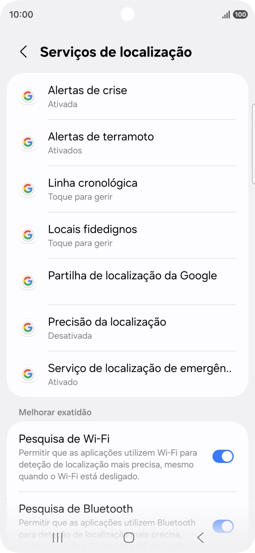255x553 pixels.
Task: Select Alertas de crise entry
Action: click(122, 96)
